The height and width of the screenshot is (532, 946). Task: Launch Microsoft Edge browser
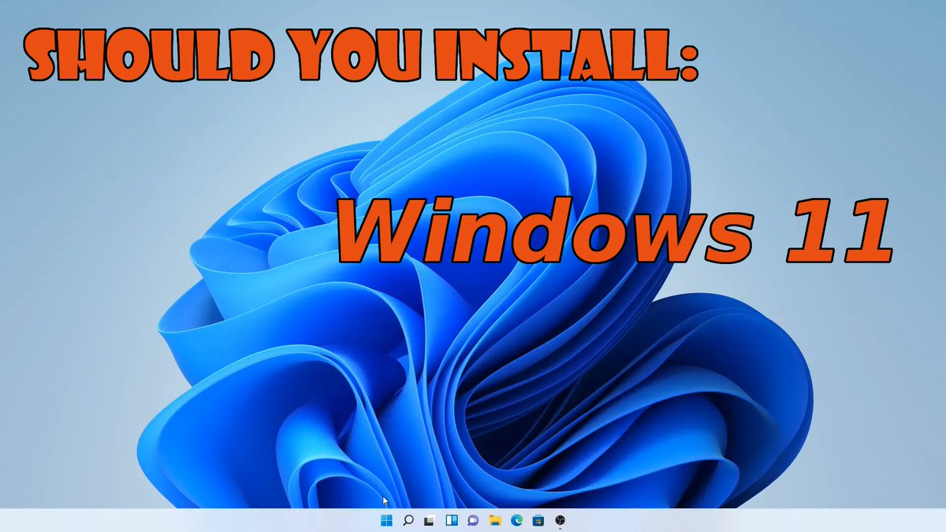[516, 520]
